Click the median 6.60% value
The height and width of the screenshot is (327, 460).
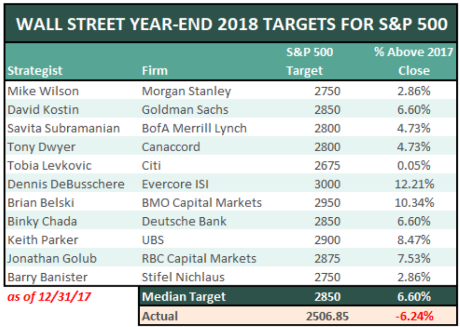click(414, 297)
